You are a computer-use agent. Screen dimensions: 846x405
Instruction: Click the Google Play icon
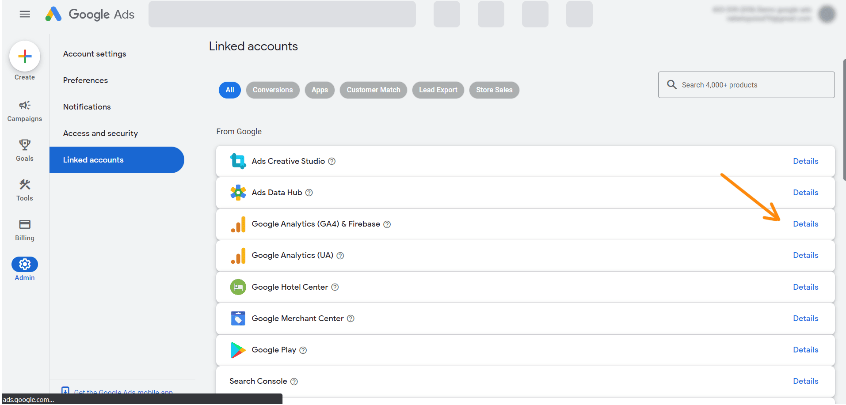238,350
